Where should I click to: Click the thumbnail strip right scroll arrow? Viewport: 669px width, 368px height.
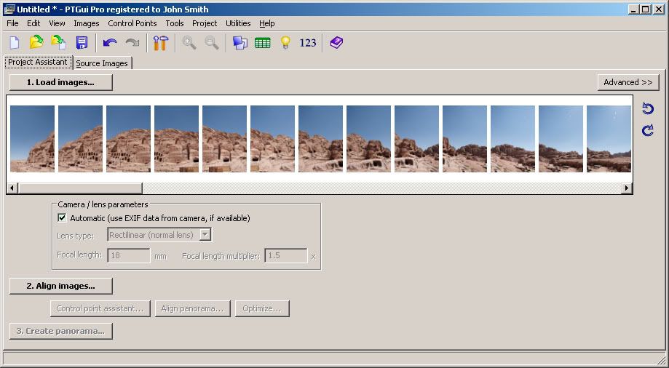(x=626, y=188)
